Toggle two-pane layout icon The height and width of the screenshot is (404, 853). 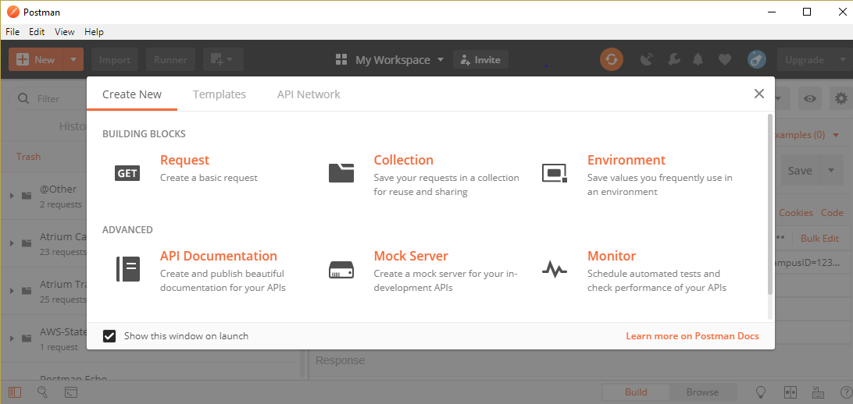[791, 392]
